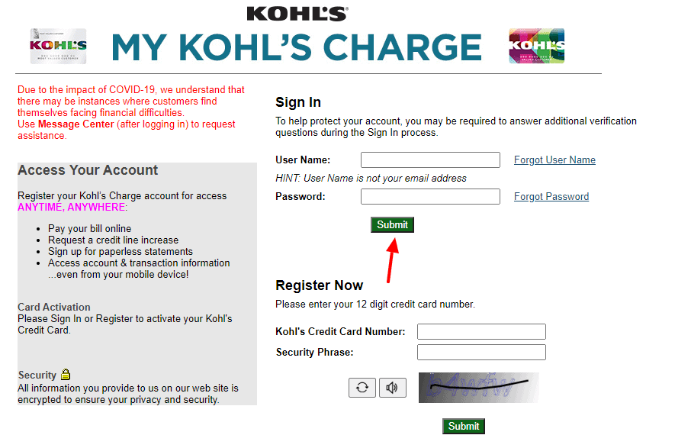Image resolution: width=691 pixels, height=448 pixels.
Task: Focus the Security Phrase field
Action: (x=481, y=352)
